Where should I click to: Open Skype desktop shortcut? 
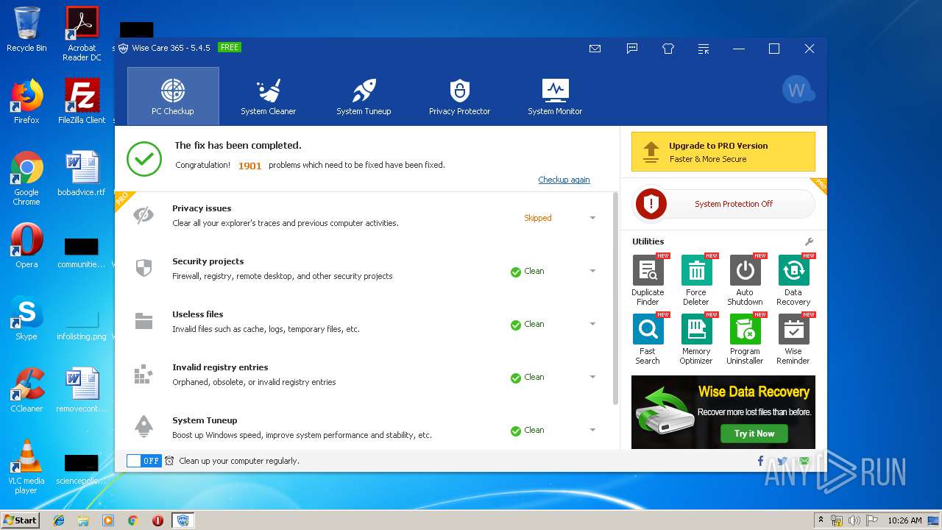tap(26, 317)
